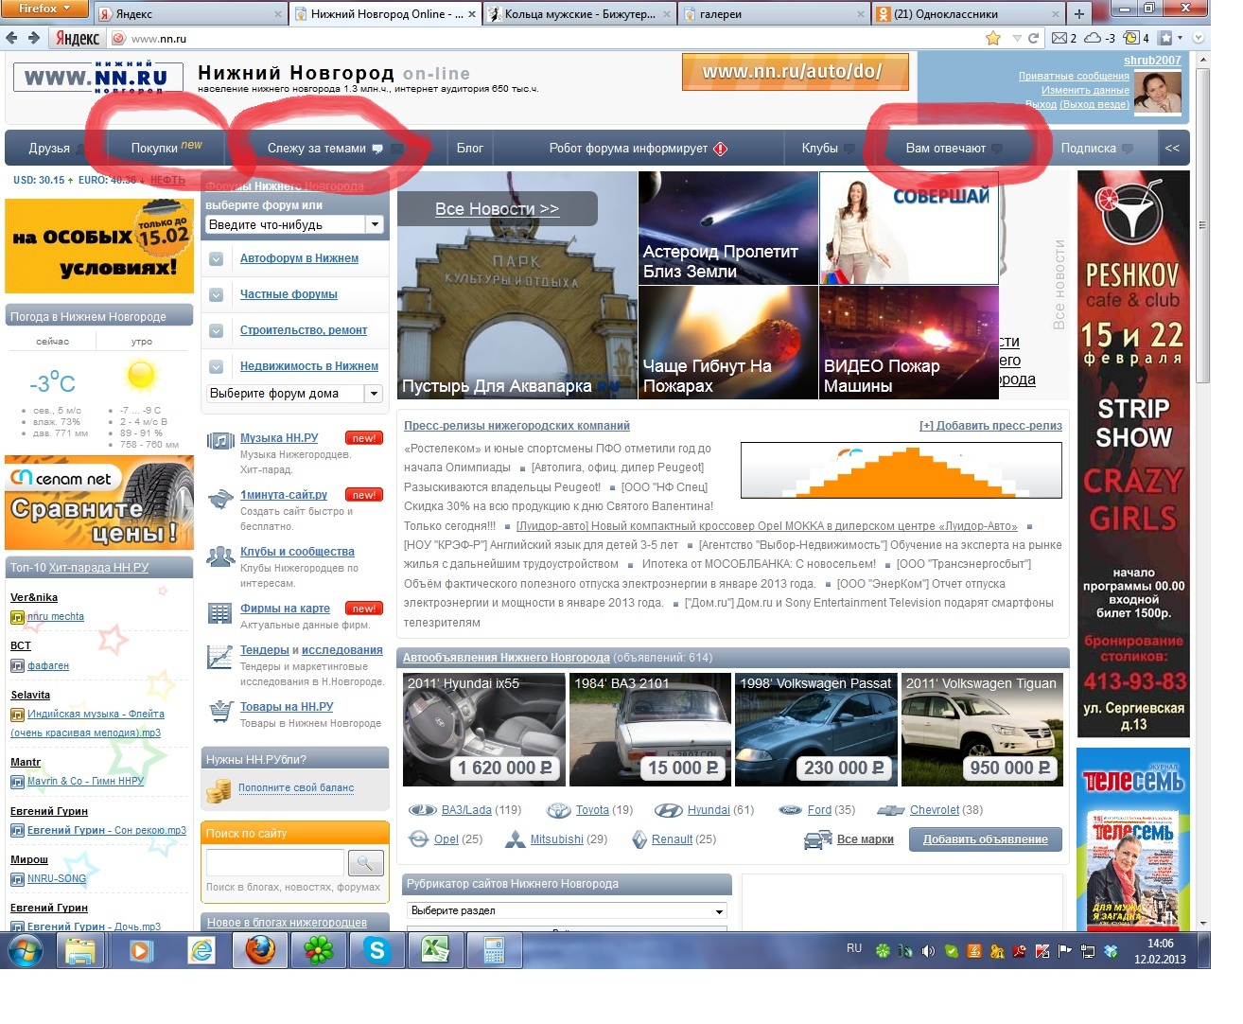
Task: Open the ВАЗ 2101 car thumbnail
Action: (x=650, y=730)
